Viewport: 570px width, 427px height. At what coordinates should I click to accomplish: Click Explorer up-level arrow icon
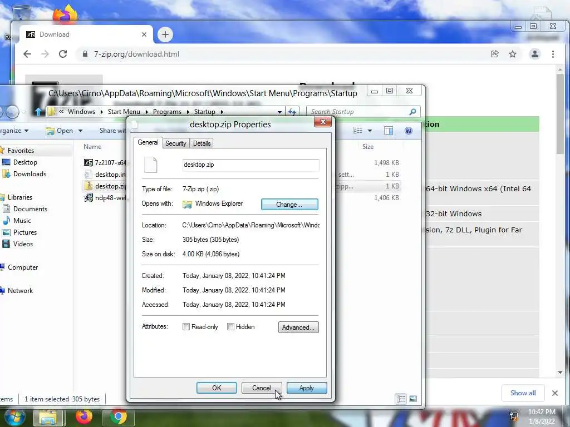[x=38, y=111]
